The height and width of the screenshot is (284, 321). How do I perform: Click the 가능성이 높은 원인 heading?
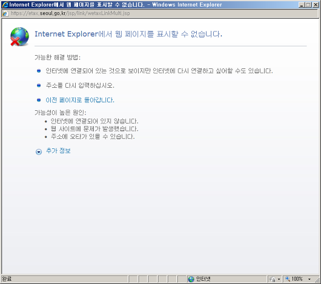tap(61, 113)
